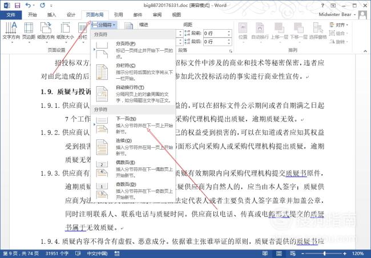Click the user account avatar picture
Image resolution: width=371 pixels, height=258 pixels.
(362, 15)
